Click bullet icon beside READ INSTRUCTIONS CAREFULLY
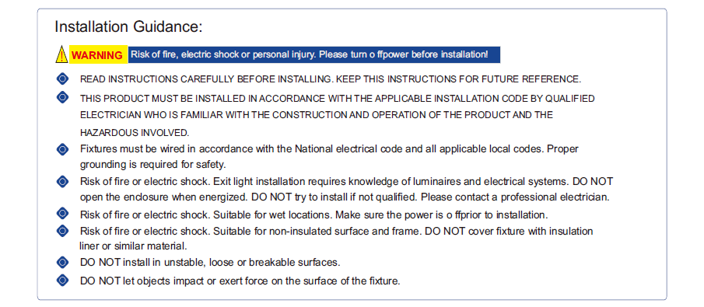This screenshot has width=704, height=307. click(63, 79)
